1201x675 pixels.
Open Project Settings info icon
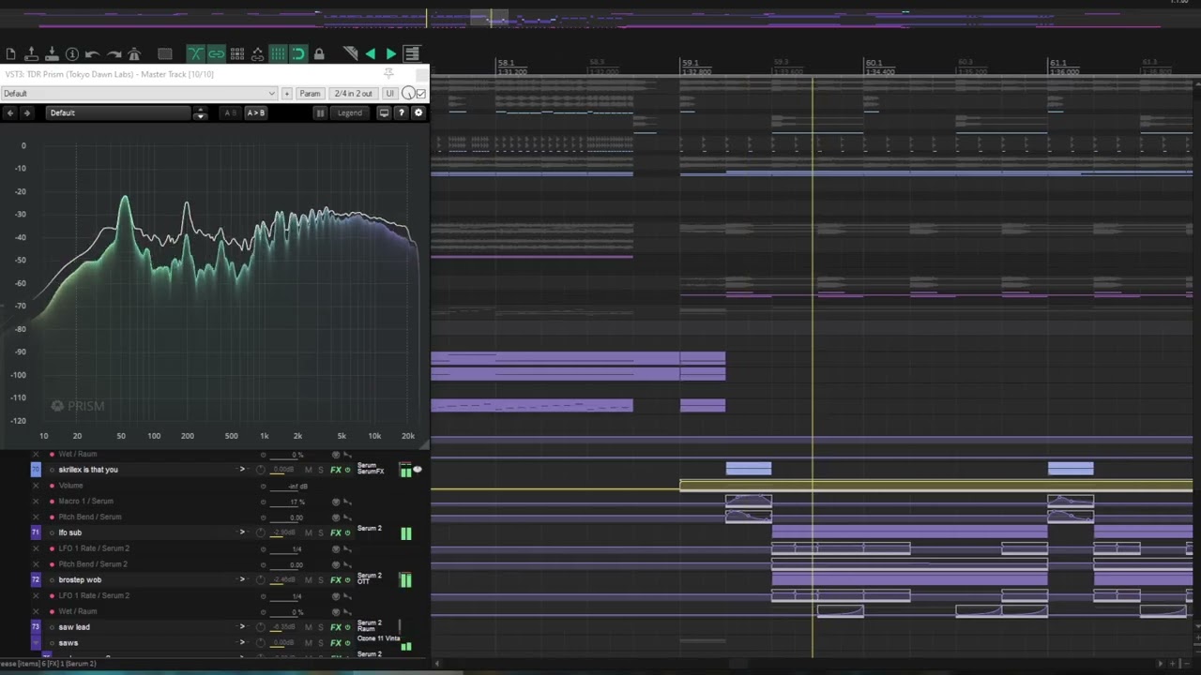(x=72, y=54)
